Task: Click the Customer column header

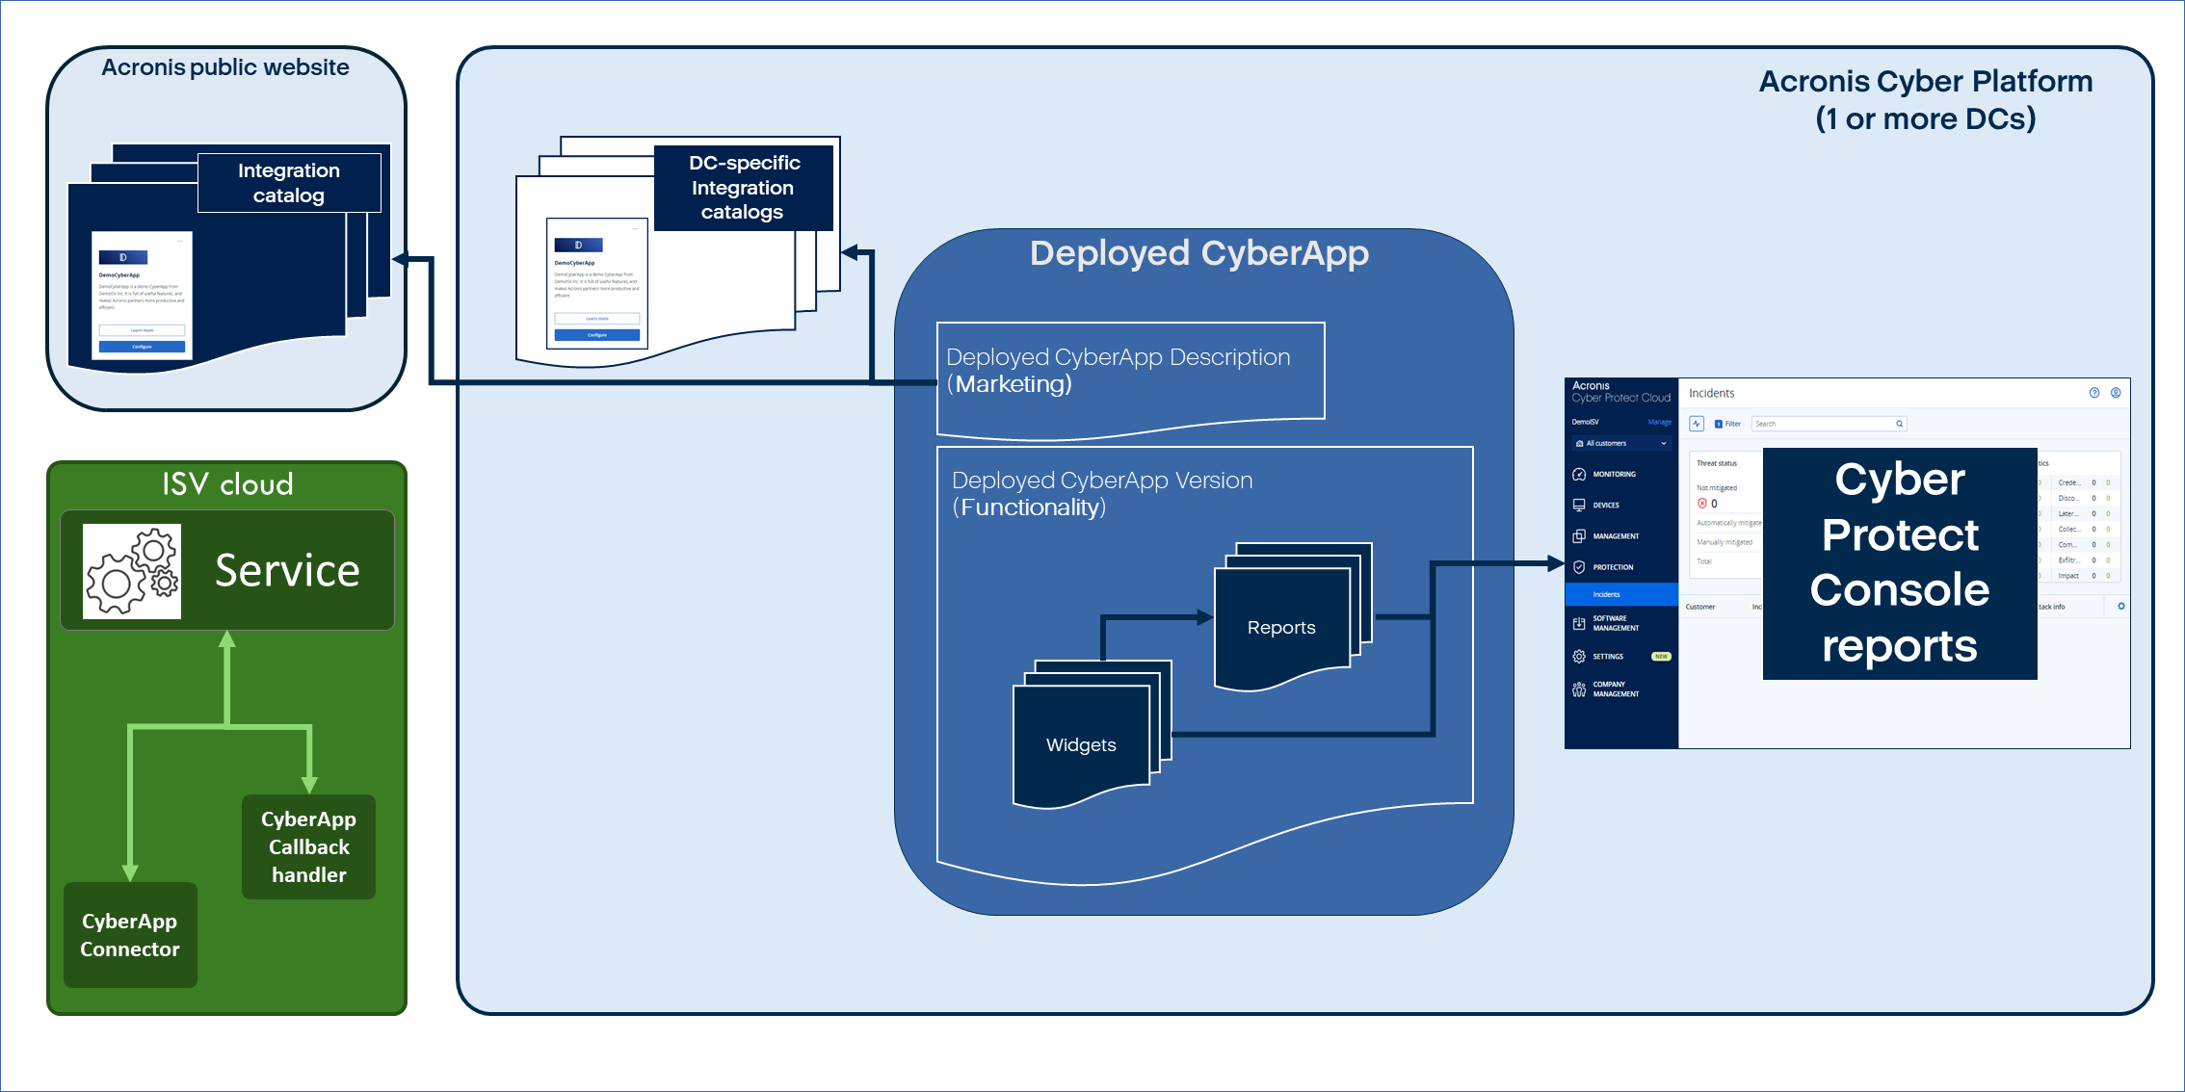Action: pyautogui.click(x=1700, y=607)
